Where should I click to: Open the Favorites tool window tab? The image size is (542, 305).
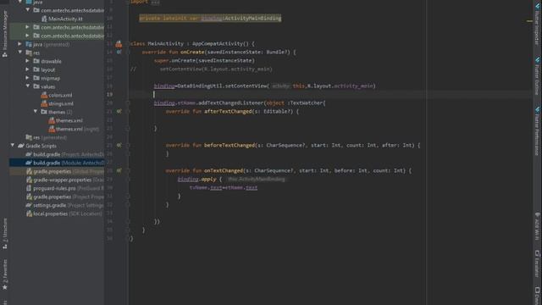(x=4, y=274)
